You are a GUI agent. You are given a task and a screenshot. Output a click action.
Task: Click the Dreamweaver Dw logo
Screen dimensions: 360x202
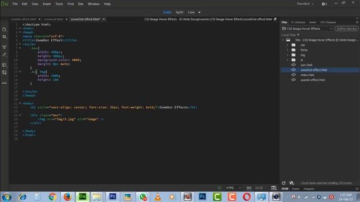[4, 4]
